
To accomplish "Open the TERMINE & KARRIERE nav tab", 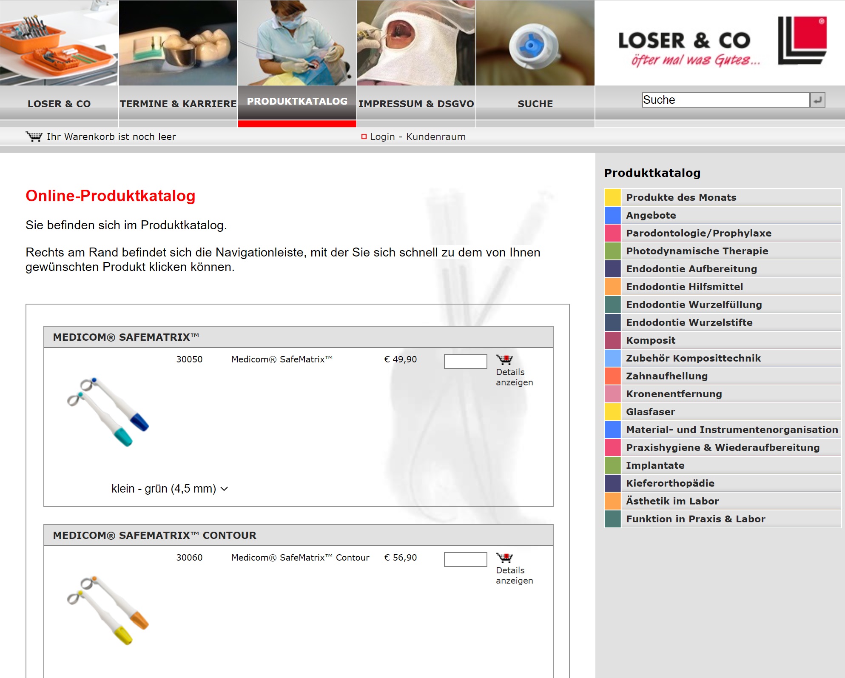I will pyautogui.click(x=178, y=104).
